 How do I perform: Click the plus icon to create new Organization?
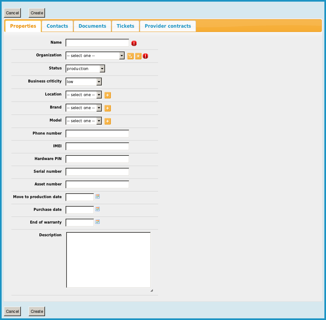pyautogui.click(x=138, y=56)
